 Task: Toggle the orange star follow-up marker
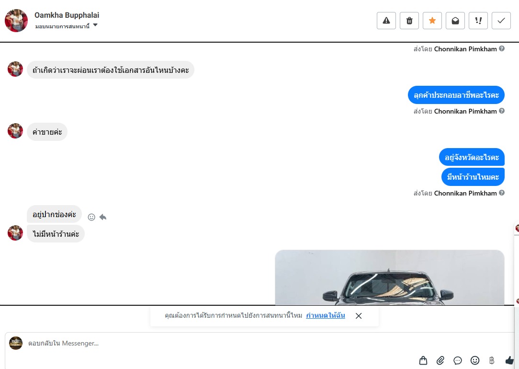(432, 21)
